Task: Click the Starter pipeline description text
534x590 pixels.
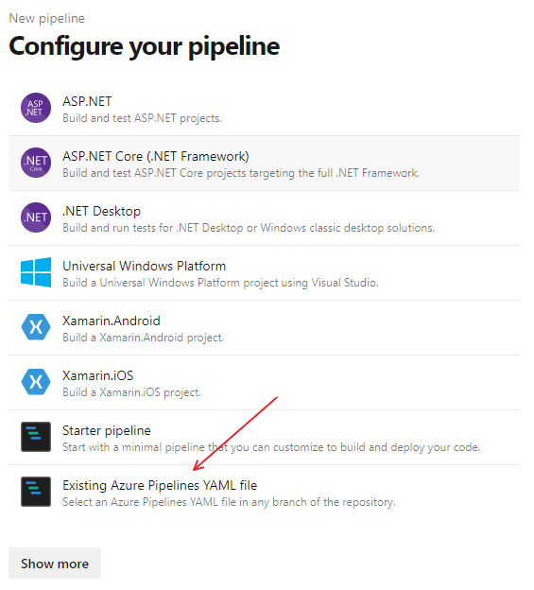Action: 271,447
